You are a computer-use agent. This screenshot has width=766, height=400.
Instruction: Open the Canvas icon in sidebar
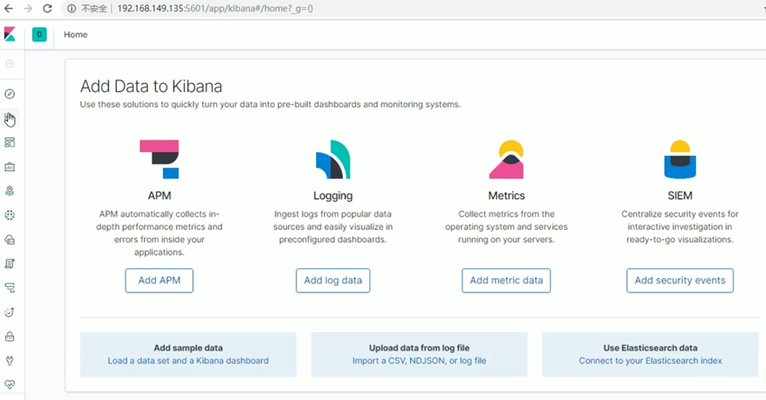point(10,166)
